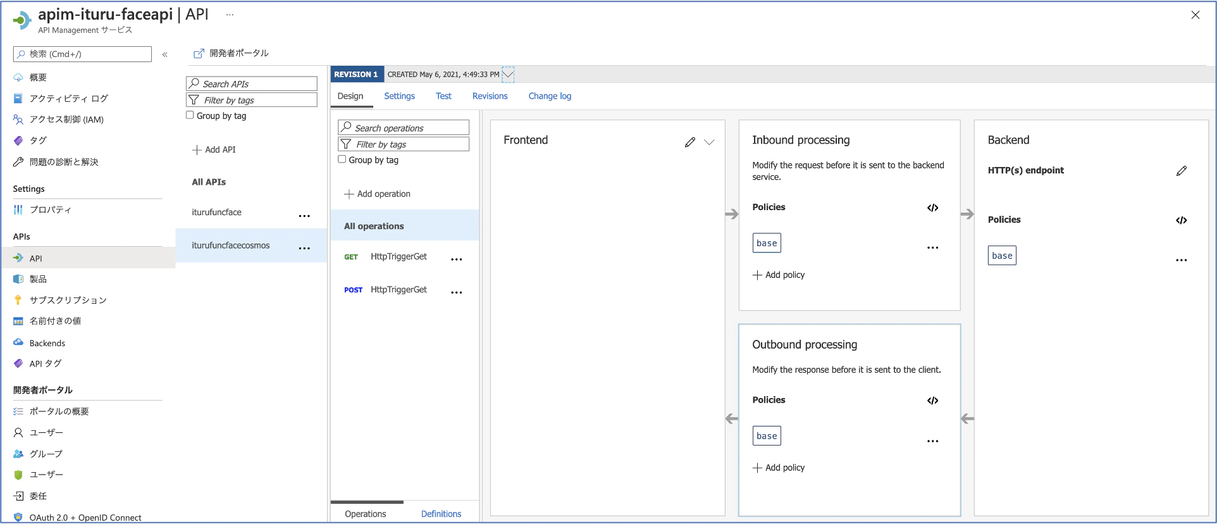Open ポータルの概要 list icon
Screen dimensions: 1217x524
(18, 411)
